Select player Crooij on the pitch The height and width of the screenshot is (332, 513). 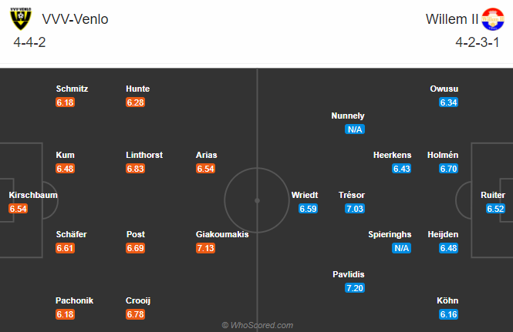pyautogui.click(x=139, y=300)
